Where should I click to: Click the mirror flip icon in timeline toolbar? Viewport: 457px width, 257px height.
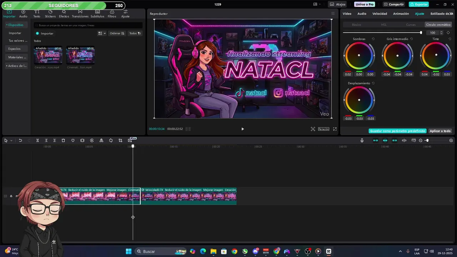(x=101, y=141)
